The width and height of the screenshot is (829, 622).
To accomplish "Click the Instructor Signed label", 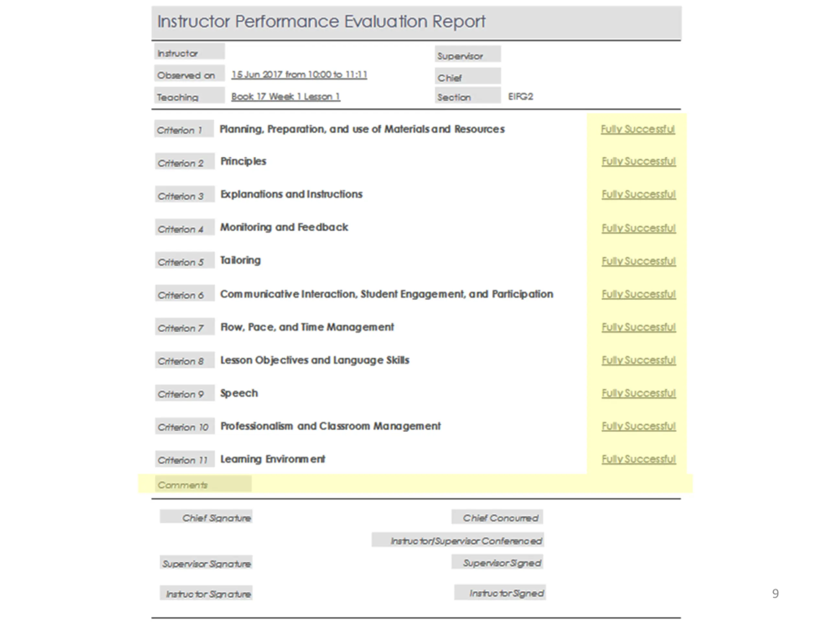I will point(500,593).
